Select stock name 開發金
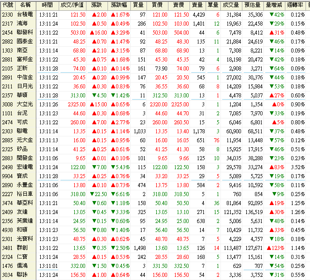This screenshot has width=310, height=280. 25,158
